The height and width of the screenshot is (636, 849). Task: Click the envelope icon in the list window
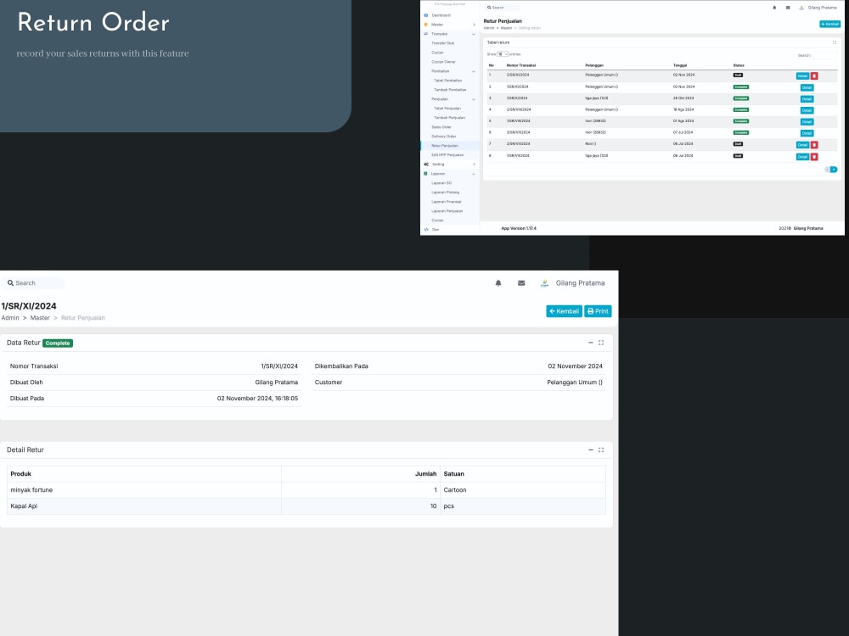pos(788,8)
